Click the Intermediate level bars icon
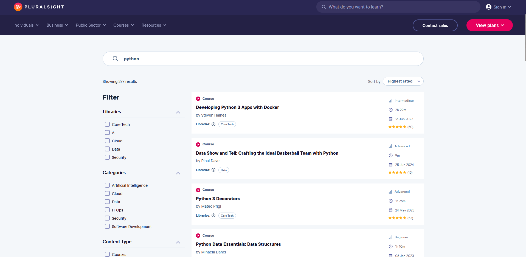526x257 pixels. point(390,101)
